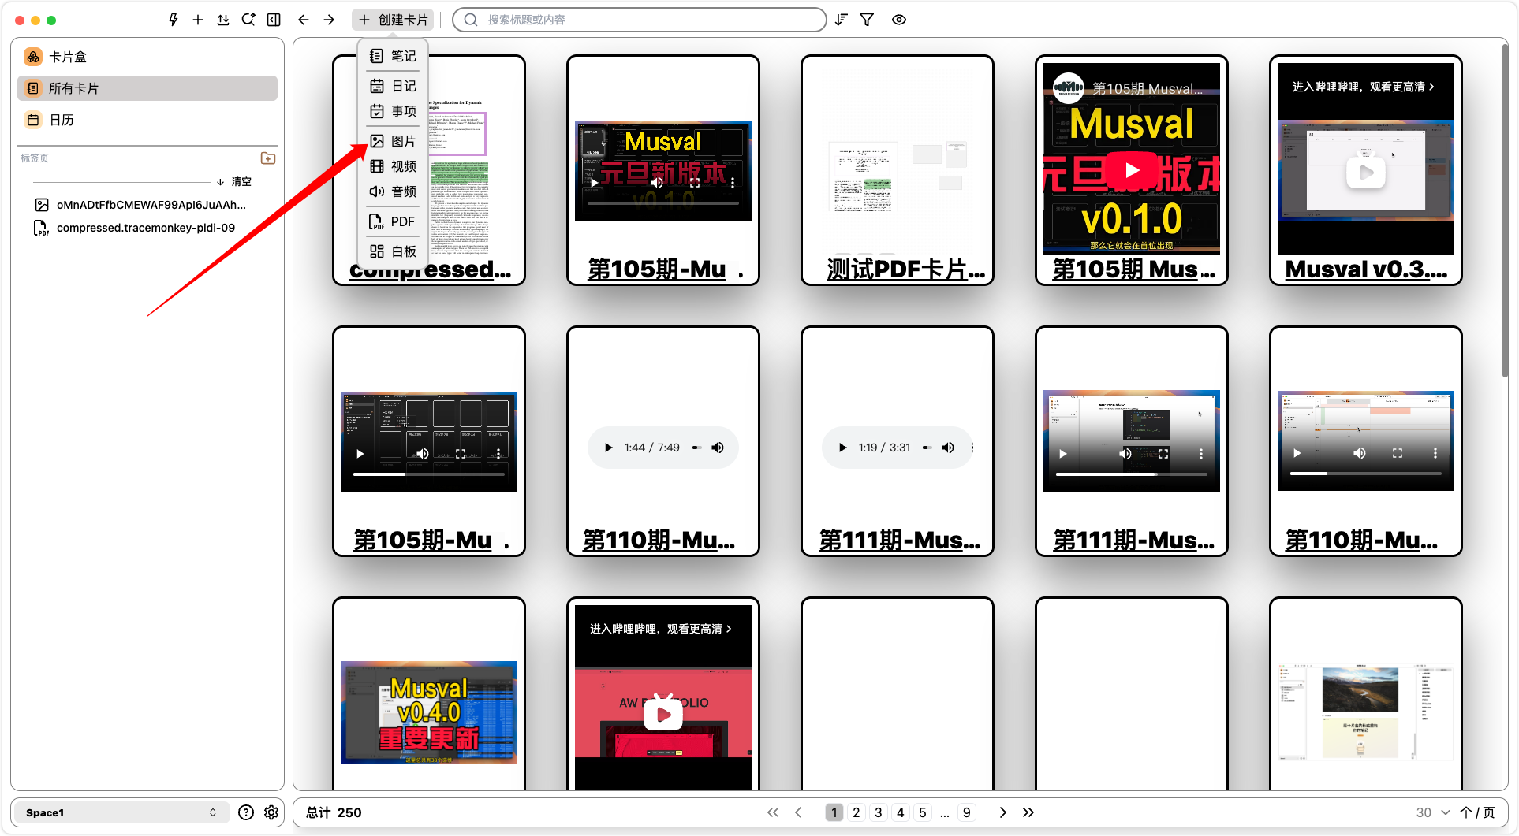This screenshot has width=1519, height=836.
Task: Open 所有卡片 in the sidebar
Action: tap(147, 88)
